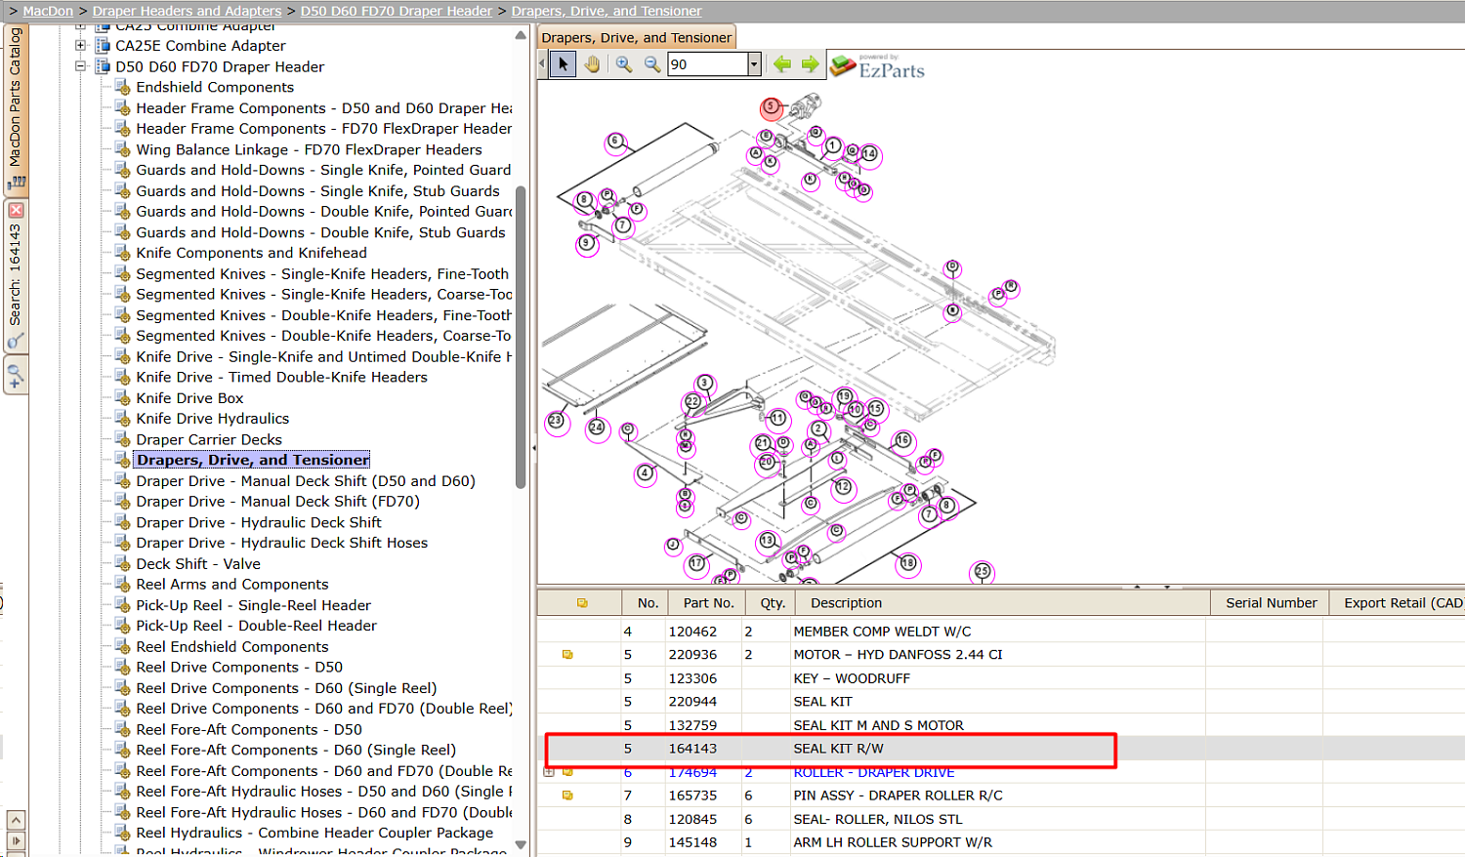This screenshot has height=857, width=1465.
Task: Expand the CA25E Combine Adapter node
Action: tap(81, 45)
